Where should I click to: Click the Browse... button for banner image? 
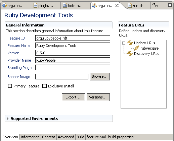pos(100,76)
